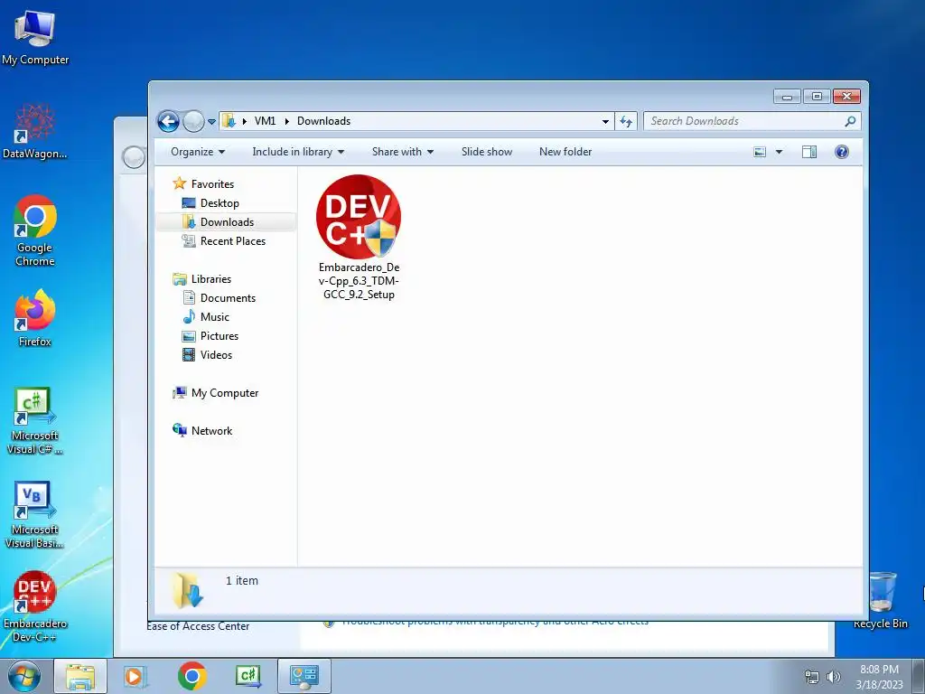Viewport: 925px width, 694px height.
Task: Click the Explorer forward arrow button
Action: point(193,122)
